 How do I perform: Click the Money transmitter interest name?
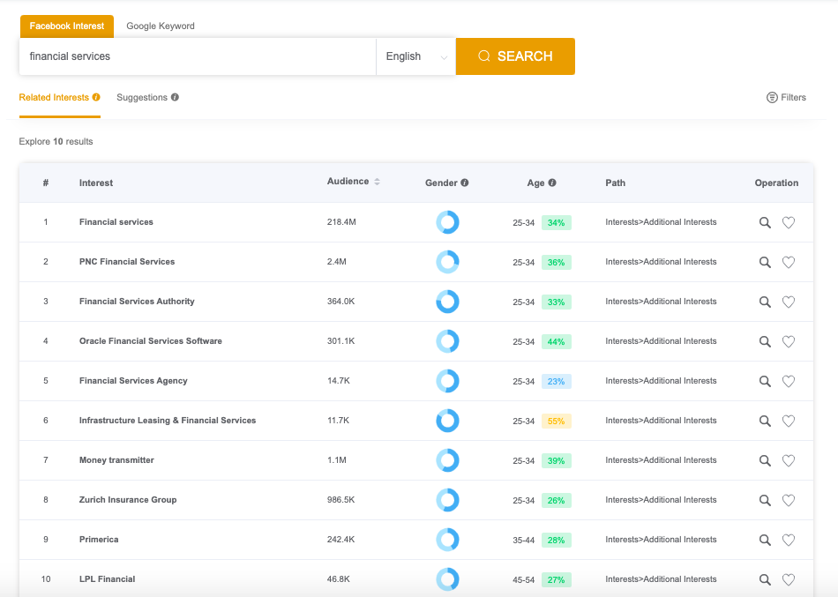(116, 459)
